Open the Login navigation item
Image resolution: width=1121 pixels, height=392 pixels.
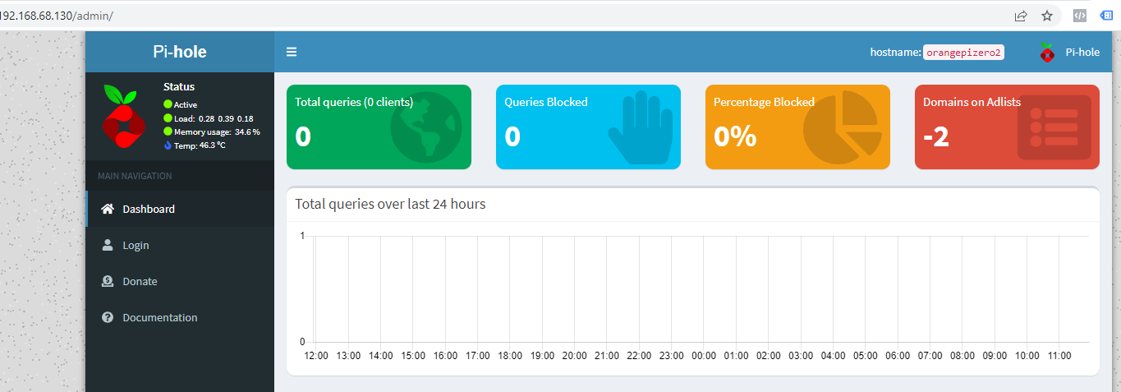[180, 245]
